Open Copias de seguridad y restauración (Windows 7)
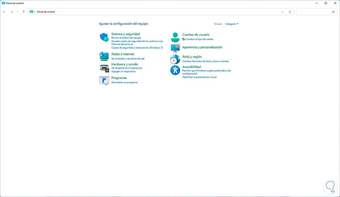 coord(137,48)
